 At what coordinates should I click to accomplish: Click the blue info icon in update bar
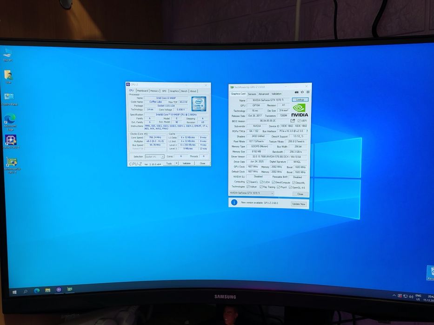tap(234, 202)
